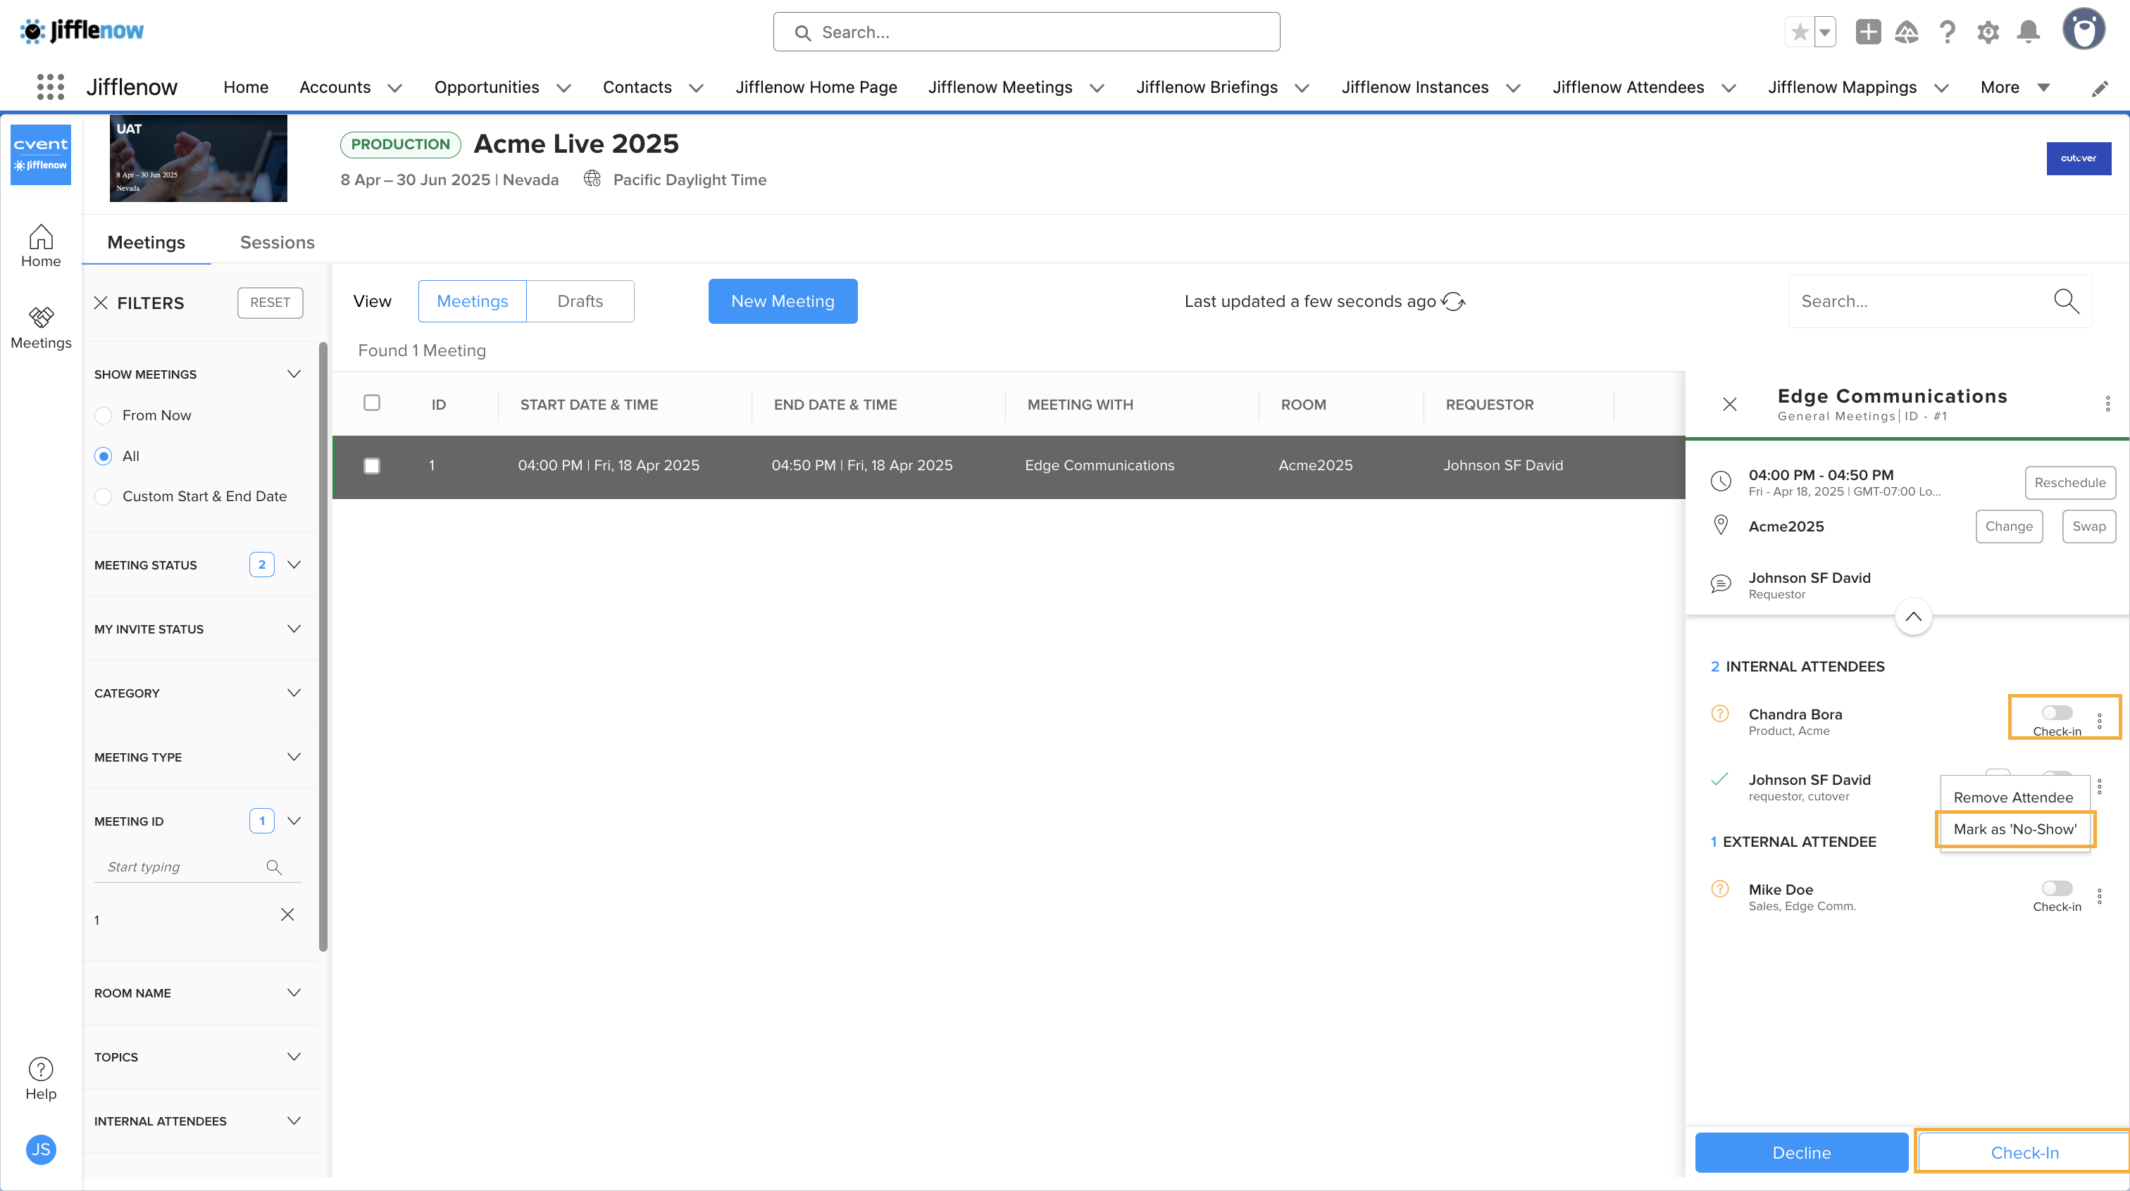The image size is (2130, 1191).
Task: Close the Filters panel with X icon
Action: (x=101, y=303)
